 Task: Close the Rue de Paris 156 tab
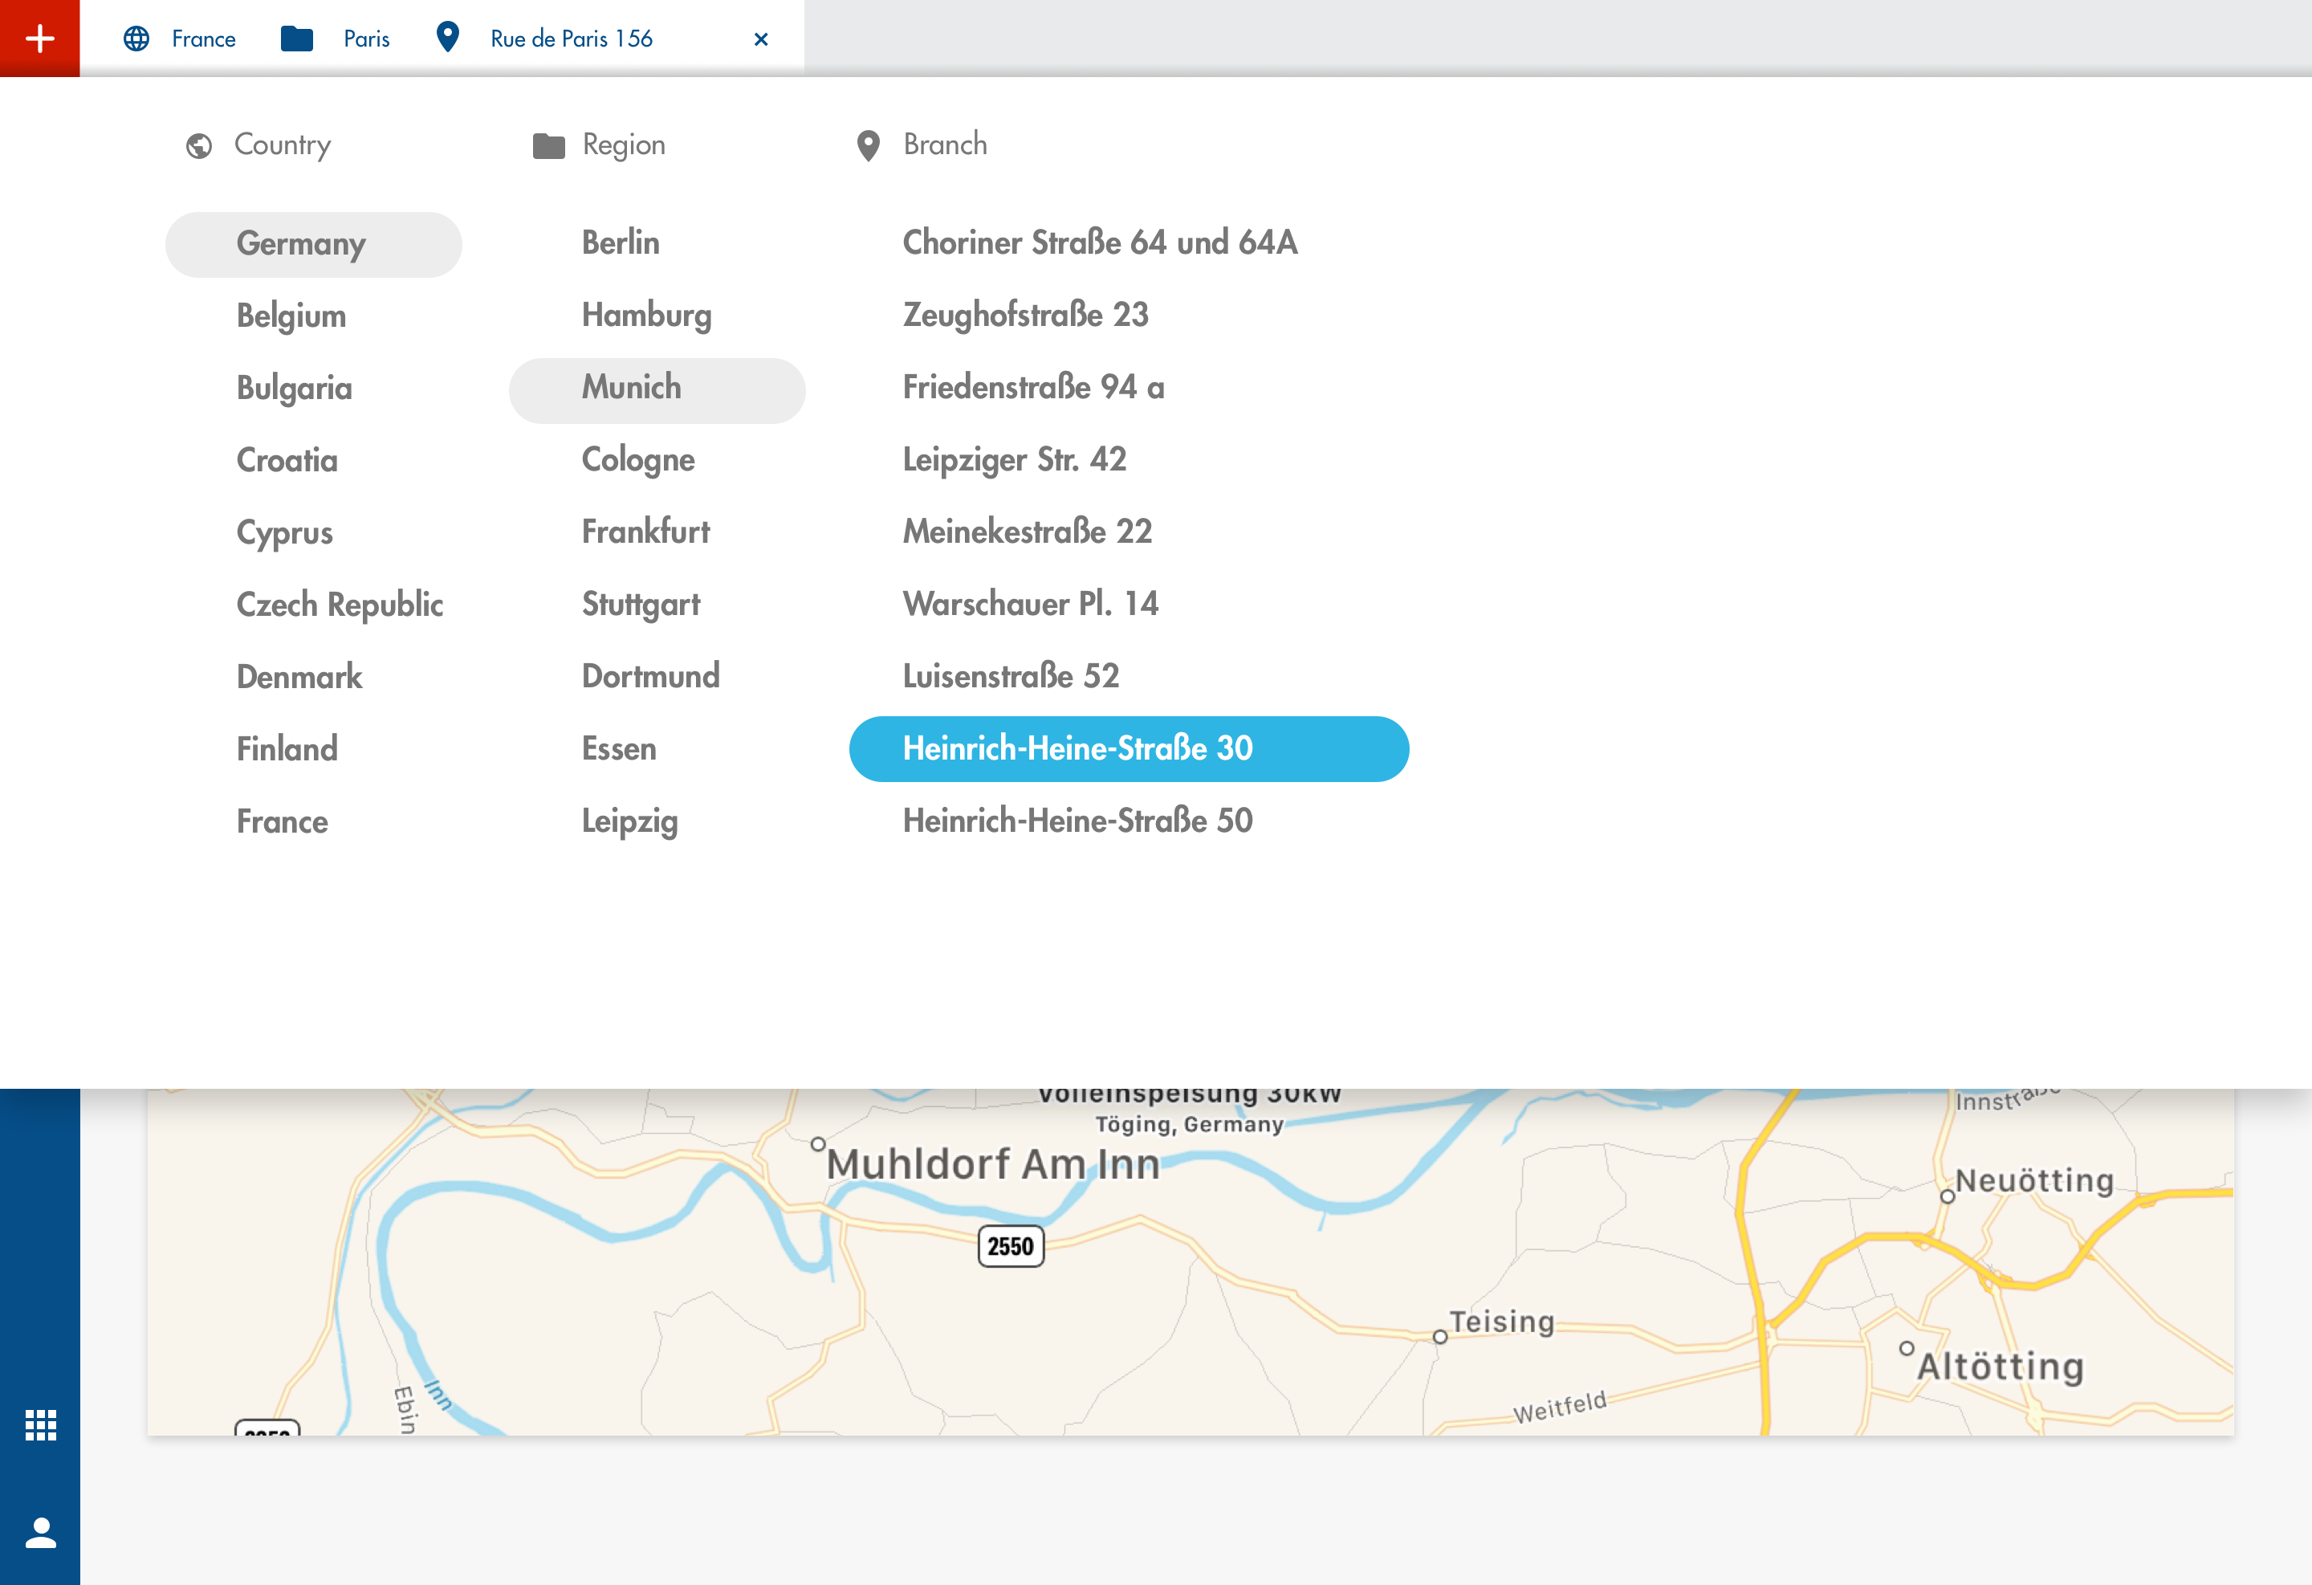coord(761,39)
